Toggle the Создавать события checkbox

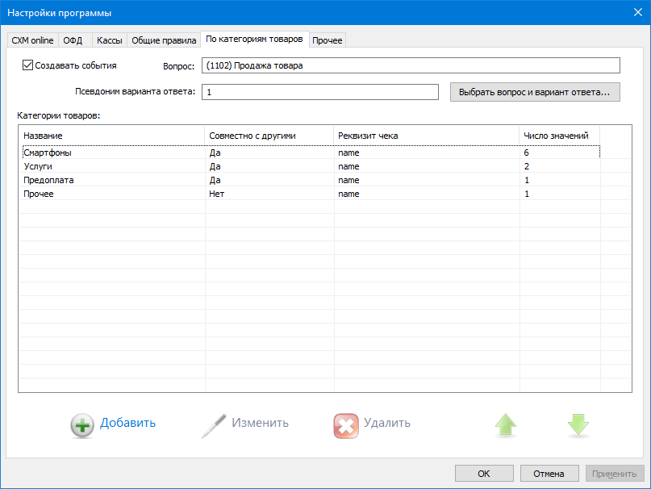tap(28, 65)
